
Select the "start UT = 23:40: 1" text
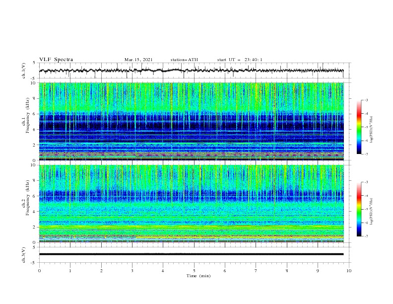pos(239,60)
